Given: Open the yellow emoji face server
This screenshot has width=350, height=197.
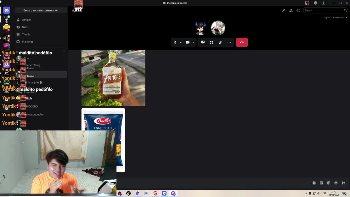Looking at the screenshot, I should point(7,28).
